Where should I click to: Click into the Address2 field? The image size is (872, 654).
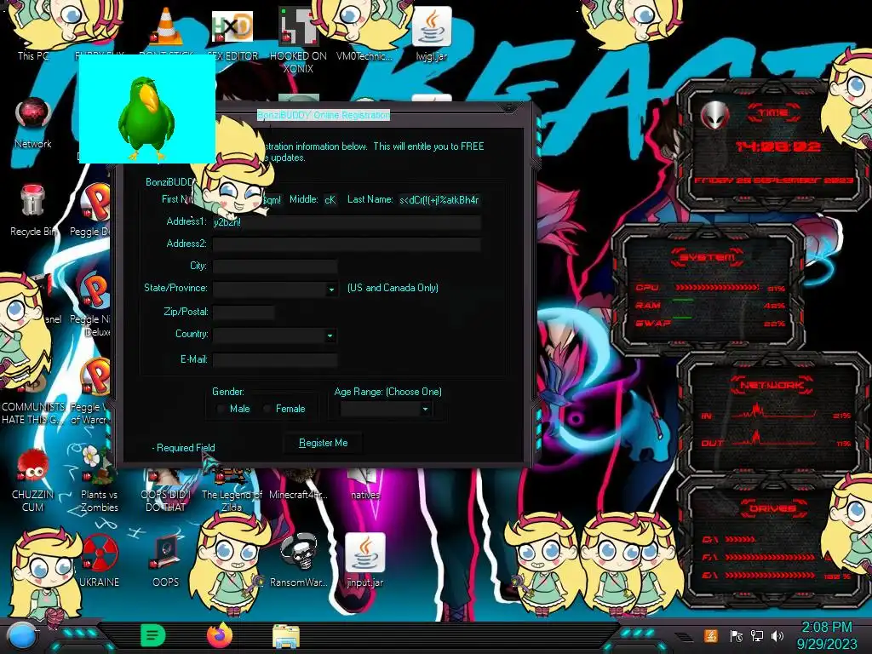(x=347, y=244)
